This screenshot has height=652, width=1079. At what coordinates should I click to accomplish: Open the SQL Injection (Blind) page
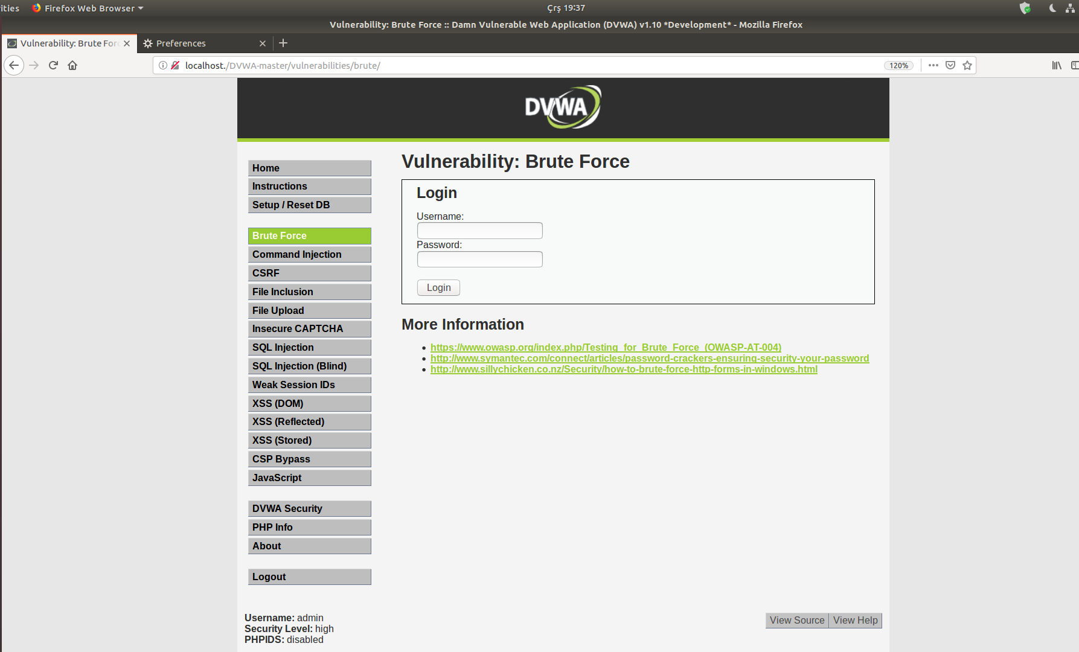(309, 366)
